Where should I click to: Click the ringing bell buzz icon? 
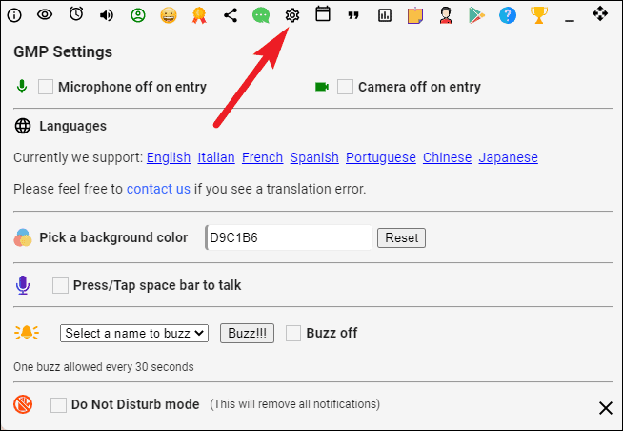27,333
